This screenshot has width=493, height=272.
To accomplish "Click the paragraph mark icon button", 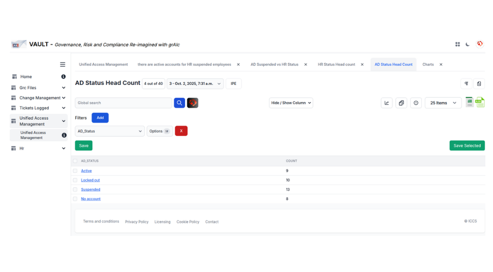I will (466, 84).
